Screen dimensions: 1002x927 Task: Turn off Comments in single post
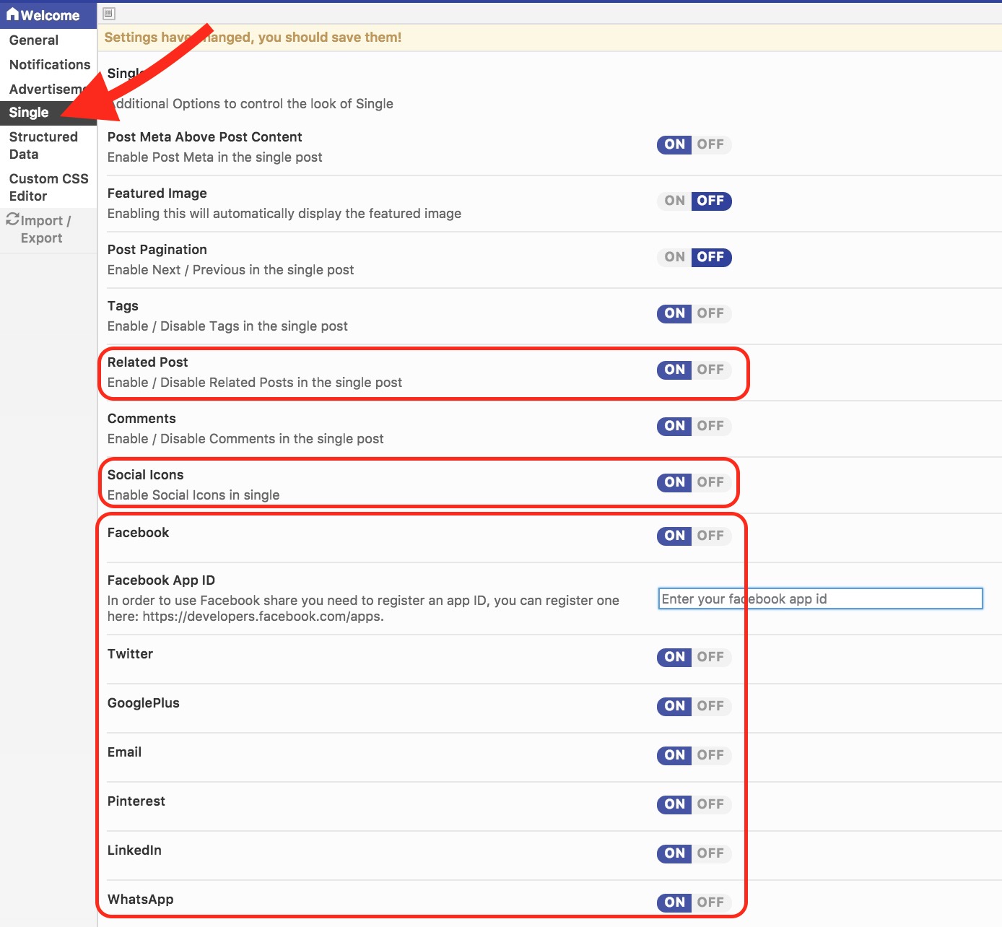coord(710,426)
